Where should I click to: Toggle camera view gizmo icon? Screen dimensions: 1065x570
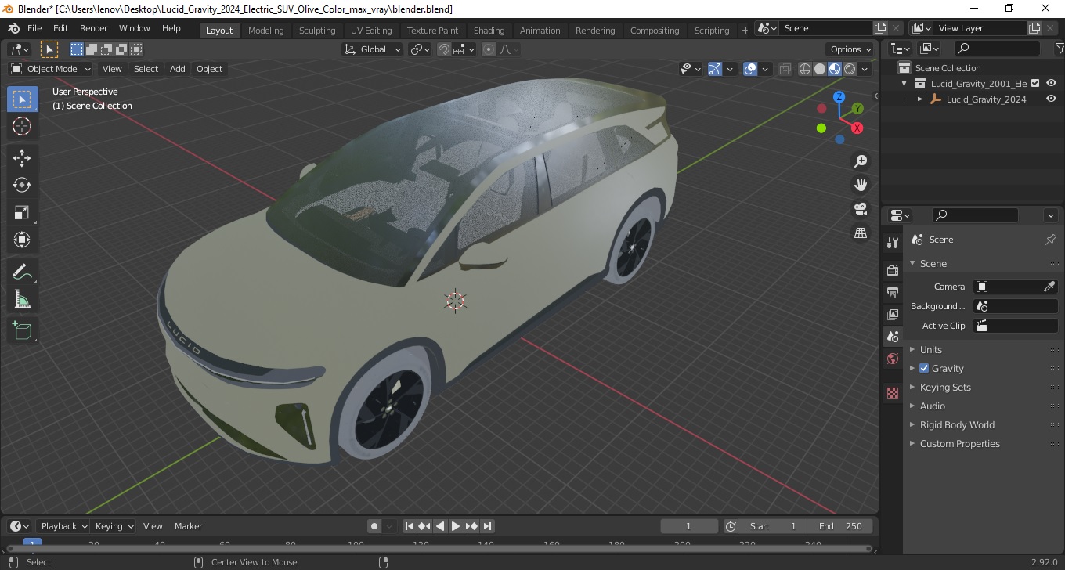pos(861,209)
